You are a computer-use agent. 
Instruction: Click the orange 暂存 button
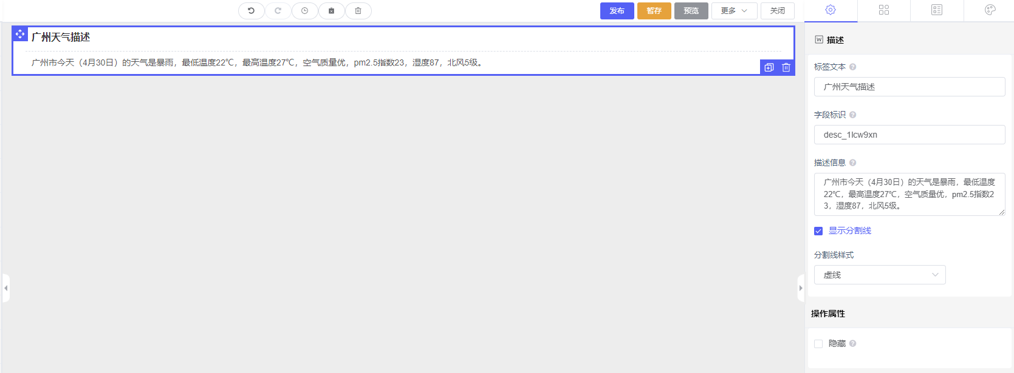click(654, 11)
